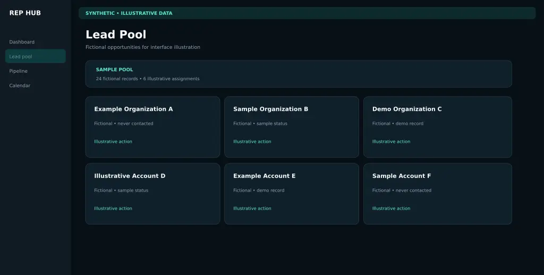The image size is (544, 275).
Task: Open the Sample Account F card title
Action: (402, 176)
